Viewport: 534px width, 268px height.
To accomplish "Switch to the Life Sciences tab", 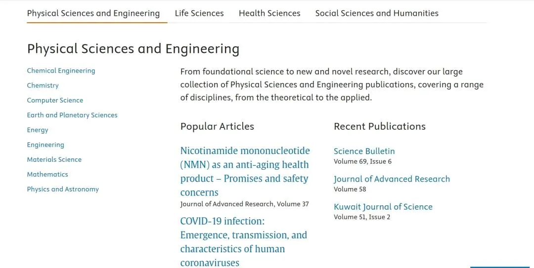I will pos(199,13).
